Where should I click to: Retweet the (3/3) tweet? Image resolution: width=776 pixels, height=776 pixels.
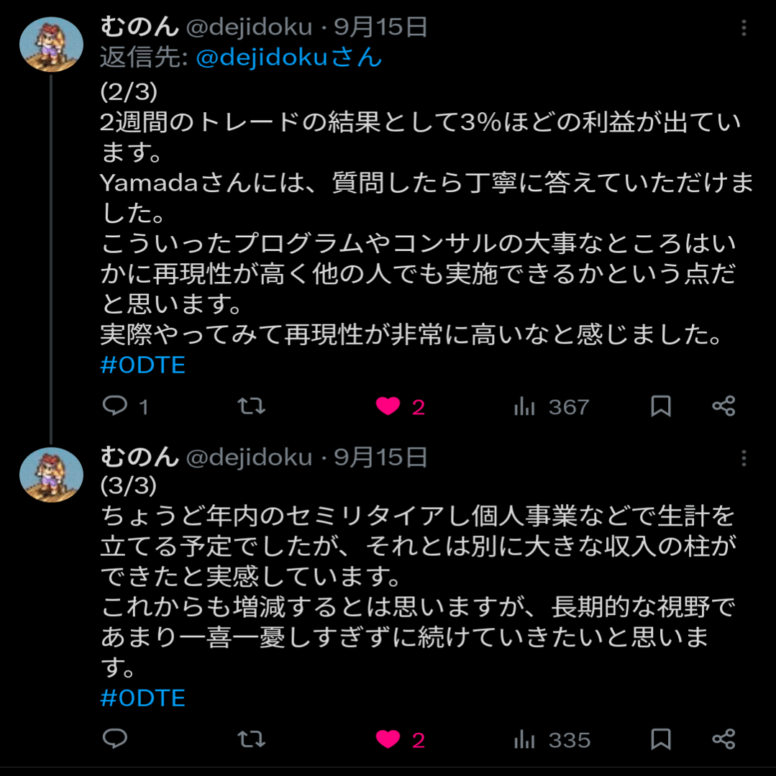tap(251, 739)
